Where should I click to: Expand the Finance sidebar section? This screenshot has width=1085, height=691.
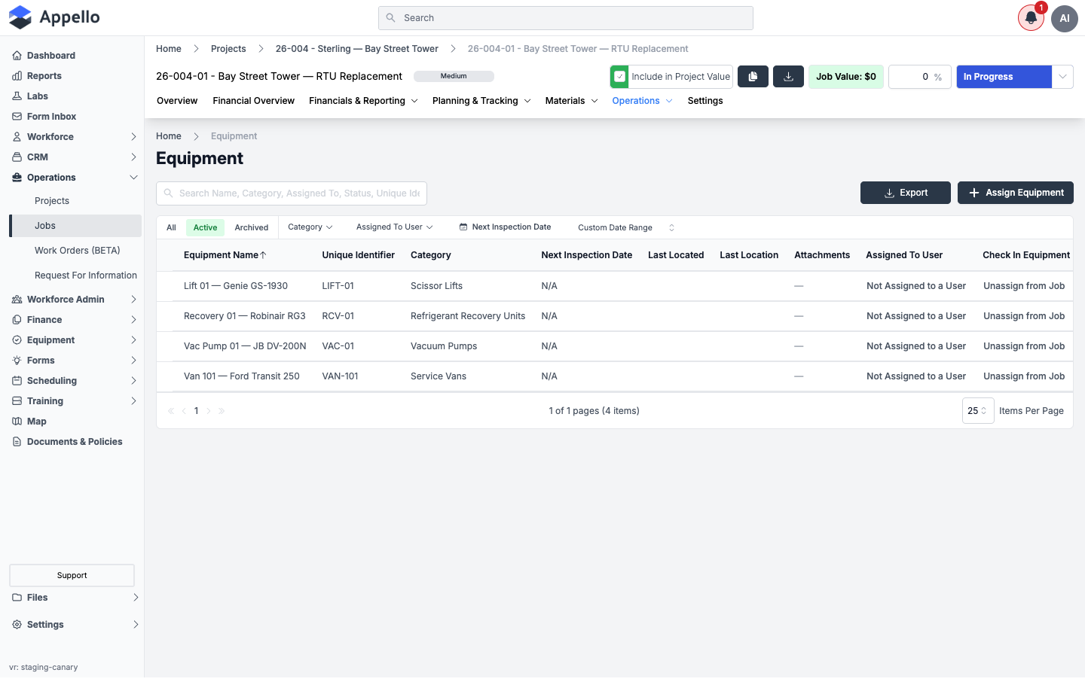(75, 320)
